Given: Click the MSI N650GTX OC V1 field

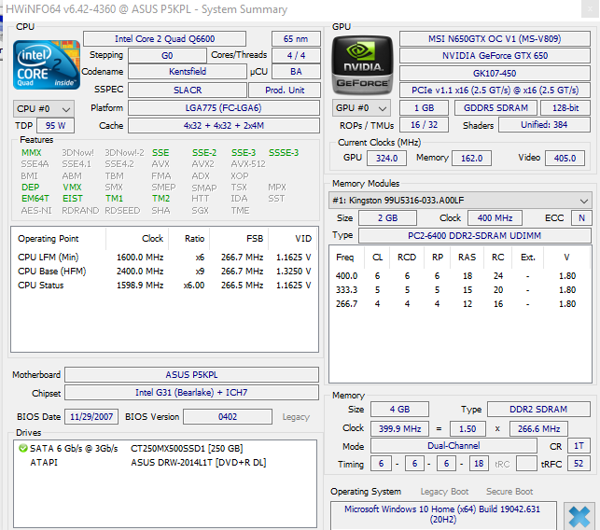Looking at the screenshot, I should click(x=495, y=39).
